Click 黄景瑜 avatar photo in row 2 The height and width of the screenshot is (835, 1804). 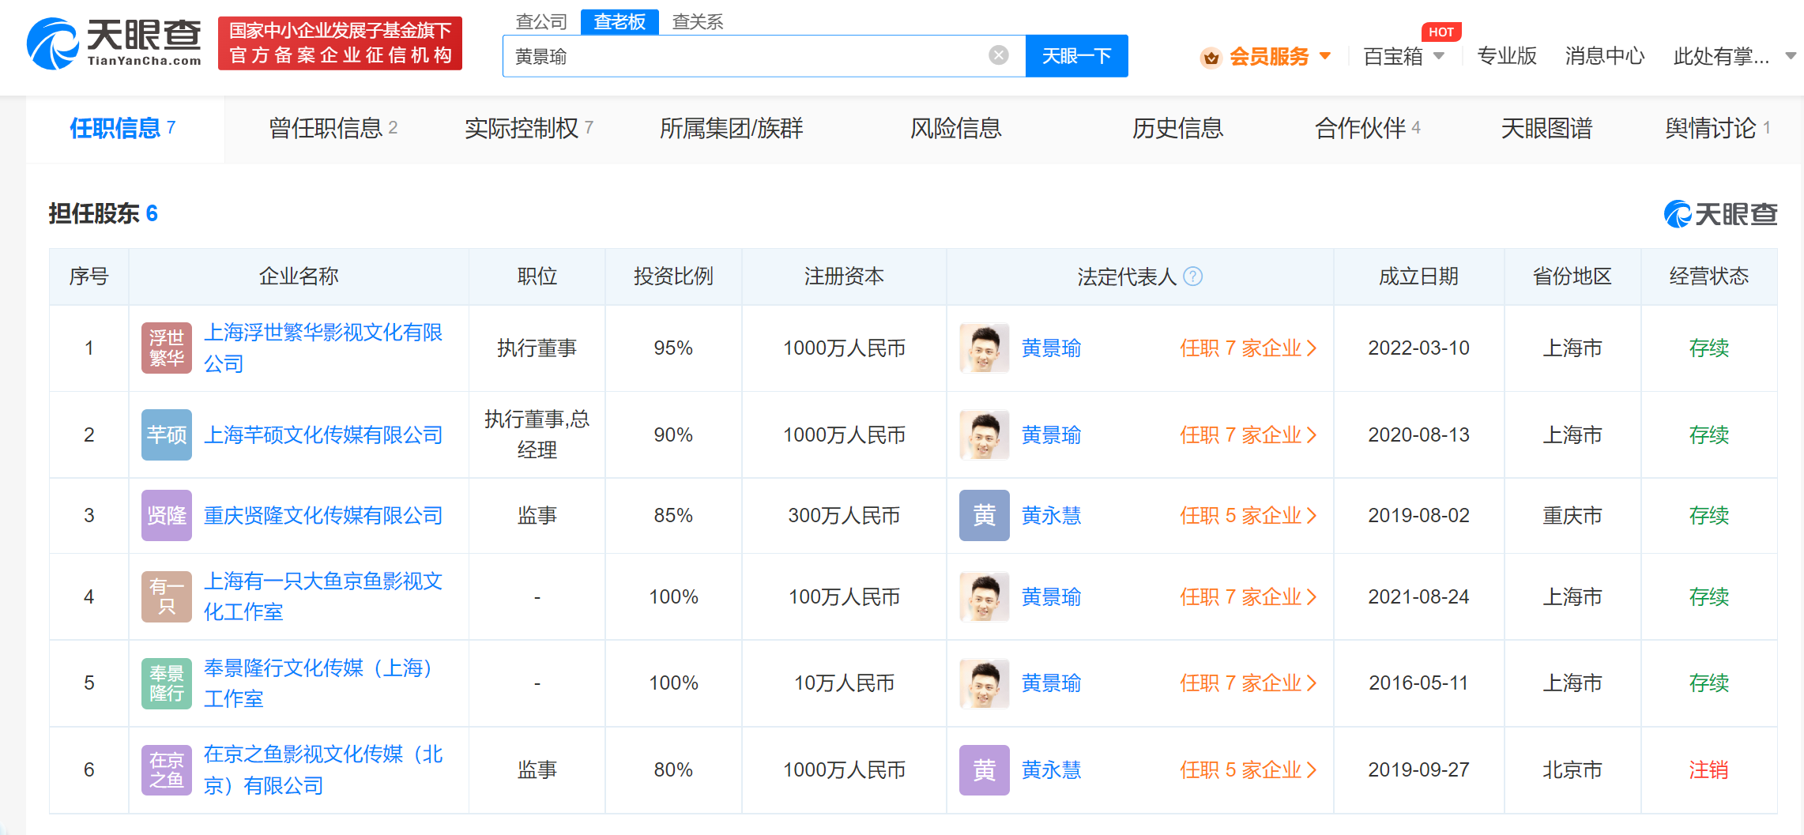(x=985, y=434)
